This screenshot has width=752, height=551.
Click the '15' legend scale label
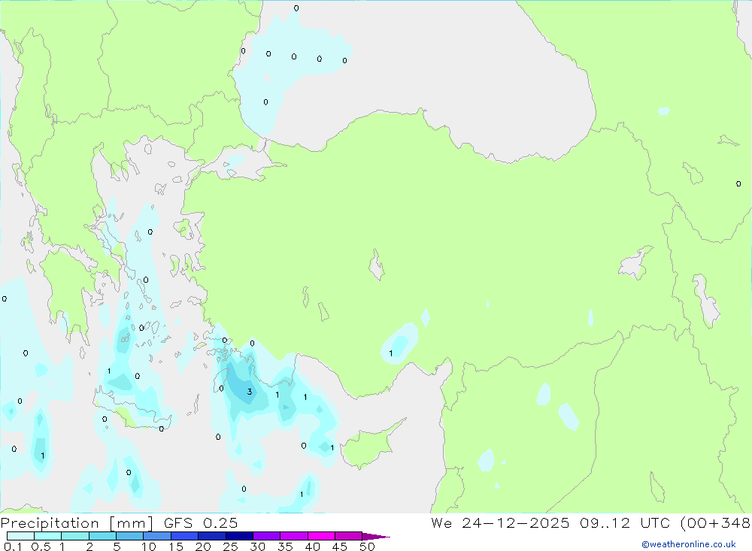pyautogui.click(x=176, y=546)
